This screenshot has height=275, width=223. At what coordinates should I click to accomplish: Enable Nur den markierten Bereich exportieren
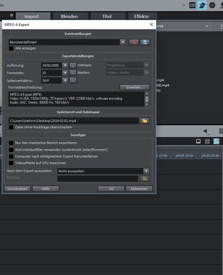pyautogui.click(x=11, y=143)
